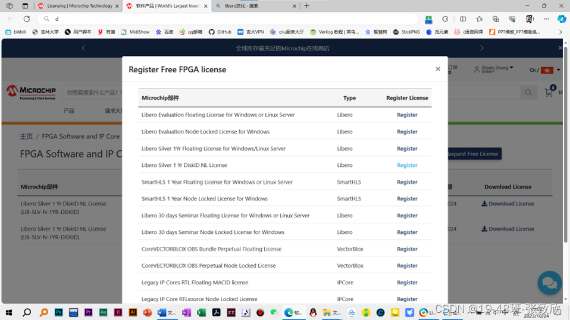Click the Request Free License button

click(474, 154)
